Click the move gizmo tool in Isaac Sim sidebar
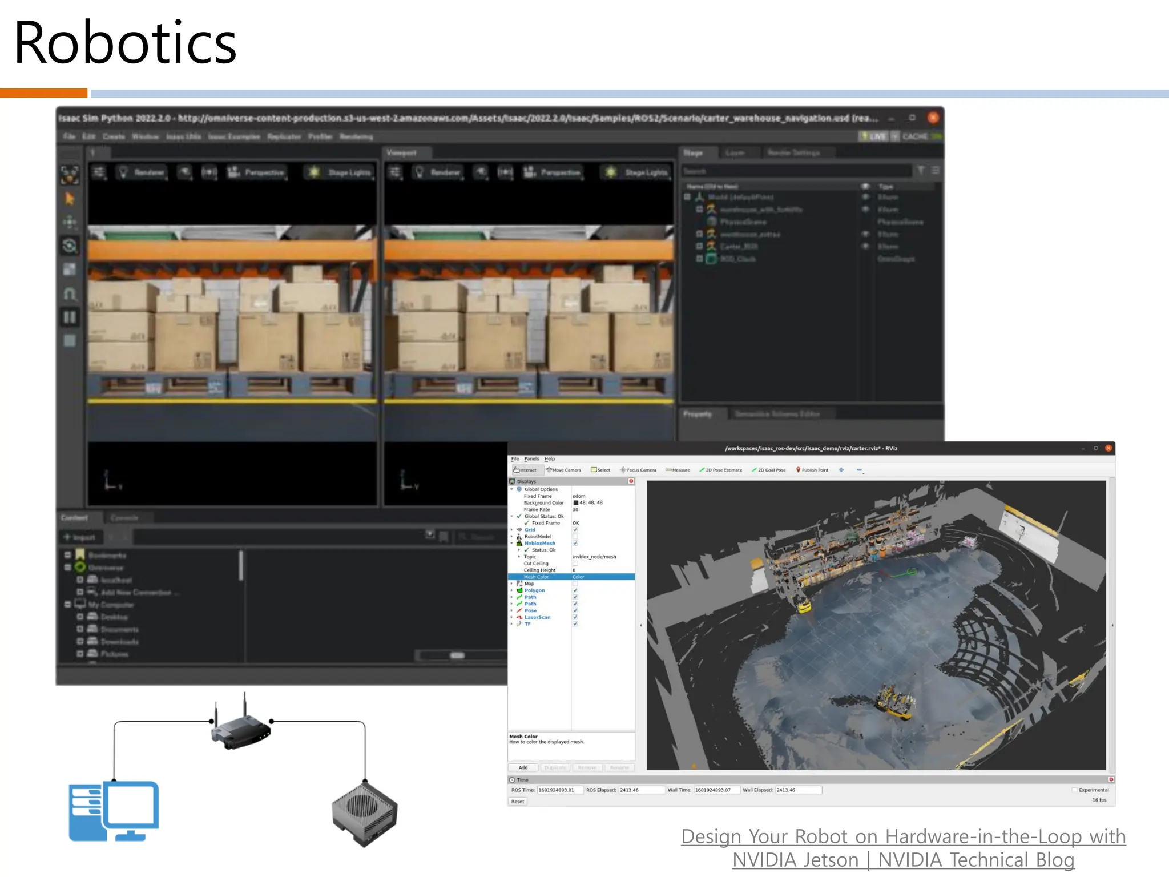This screenshot has width=1169, height=877. (70, 222)
